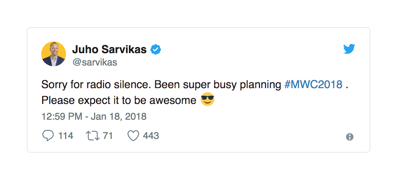The width and height of the screenshot is (403, 176).
Task: Open the Juho Sarvikas display name
Action: pyautogui.click(x=109, y=50)
